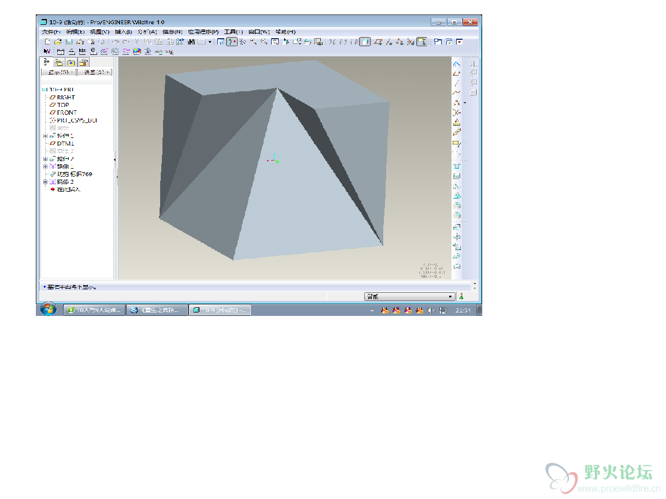The width and height of the screenshot is (666, 499).
Task: Select the Revolve tool
Action: pos(457,237)
